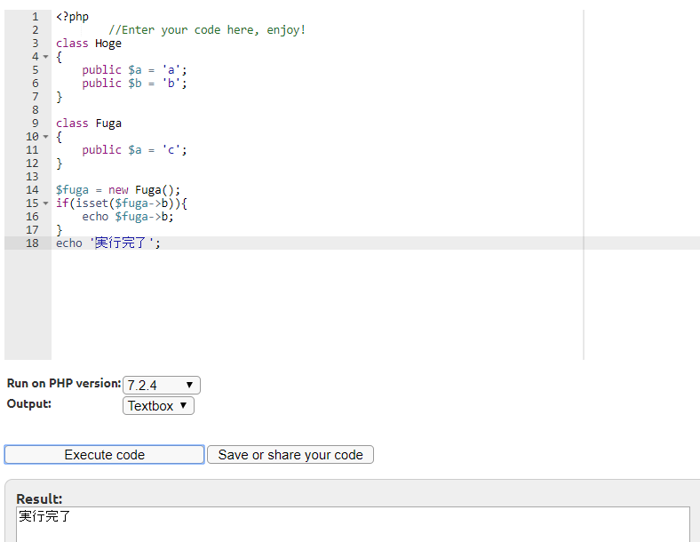
Task: Click the 'echo $fuga->b;' line
Action: (127, 217)
